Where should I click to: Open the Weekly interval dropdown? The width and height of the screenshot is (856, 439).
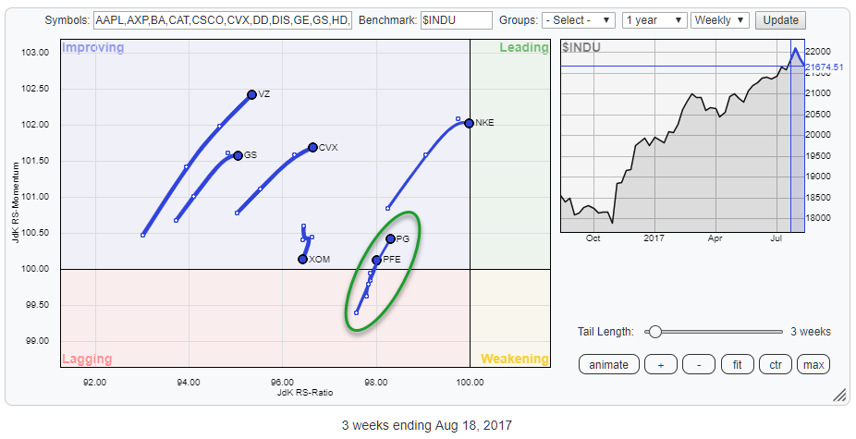(x=719, y=20)
